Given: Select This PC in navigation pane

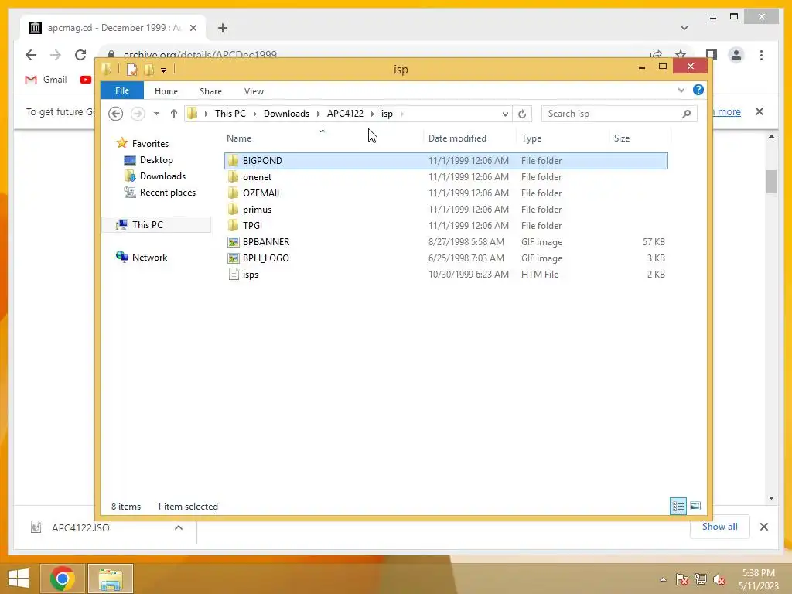Looking at the screenshot, I should click(156, 225).
